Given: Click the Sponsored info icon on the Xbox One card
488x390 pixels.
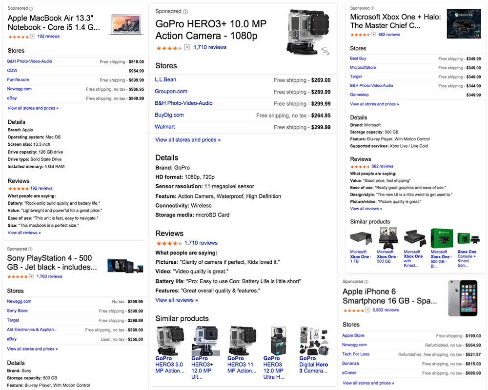Looking at the screenshot, I should (x=372, y=8).
